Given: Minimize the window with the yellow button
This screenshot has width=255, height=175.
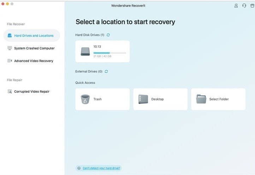Looking at the screenshot, I should coord(7,4).
